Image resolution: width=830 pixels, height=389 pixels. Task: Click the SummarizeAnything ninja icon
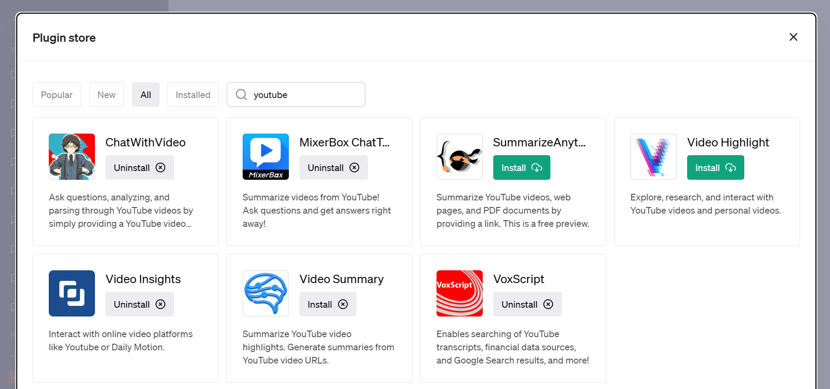459,156
